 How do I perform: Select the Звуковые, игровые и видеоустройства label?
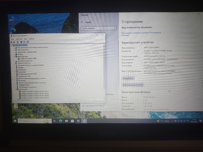(31, 65)
